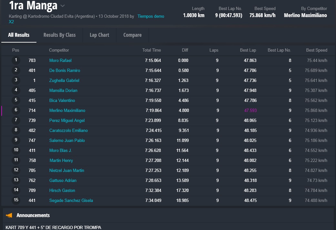This screenshot has height=230, width=336.
Task: Open competitor Merlino Maximiliano in results table
Action: click(x=67, y=111)
